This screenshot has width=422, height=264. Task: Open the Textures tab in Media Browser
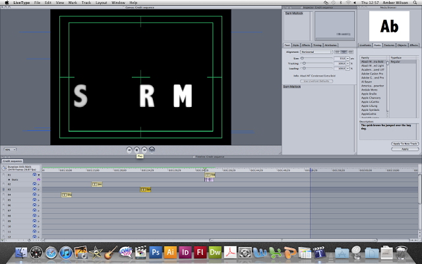(389, 45)
